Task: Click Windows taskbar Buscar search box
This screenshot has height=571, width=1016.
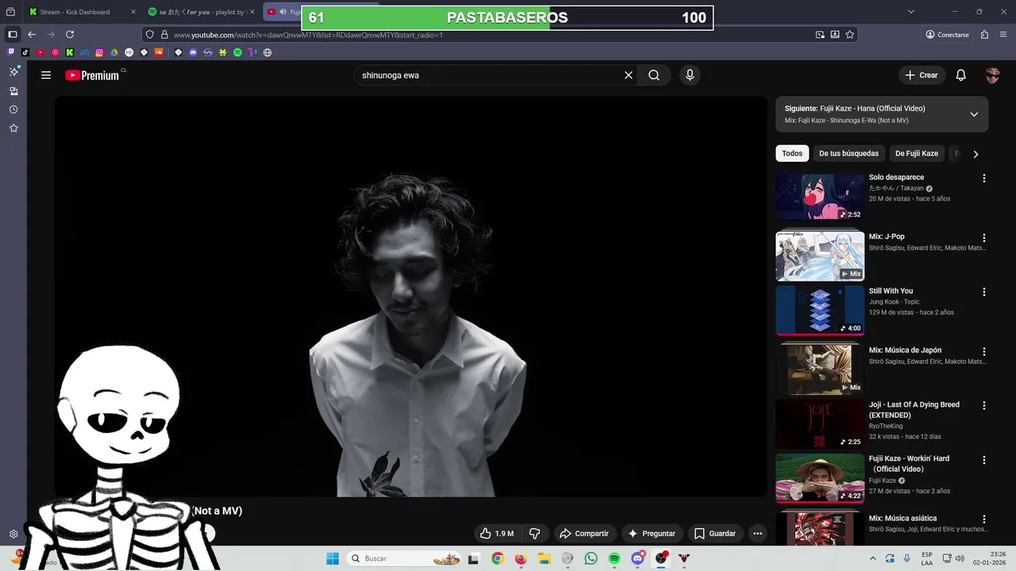Action: (x=405, y=558)
